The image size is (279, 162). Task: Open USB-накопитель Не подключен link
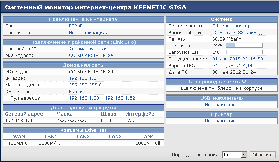222,105
